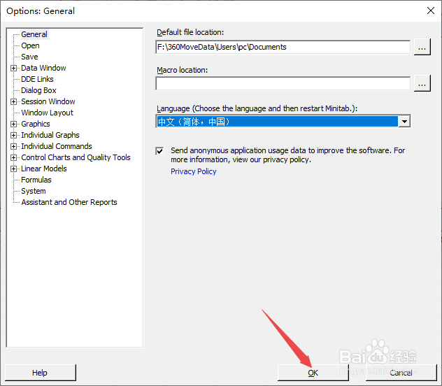This screenshot has height=386, width=442.
Task: Select Open in the options tree
Action: pyautogui.click(x=30, y=45)
